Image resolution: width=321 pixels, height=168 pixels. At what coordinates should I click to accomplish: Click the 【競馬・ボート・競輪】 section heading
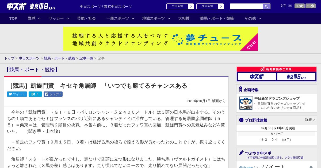point(32,70)
